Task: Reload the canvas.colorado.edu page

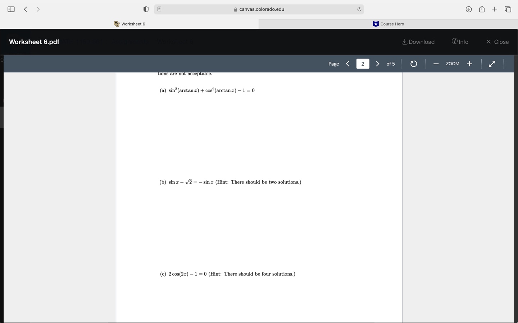Action: pos(359,9)
